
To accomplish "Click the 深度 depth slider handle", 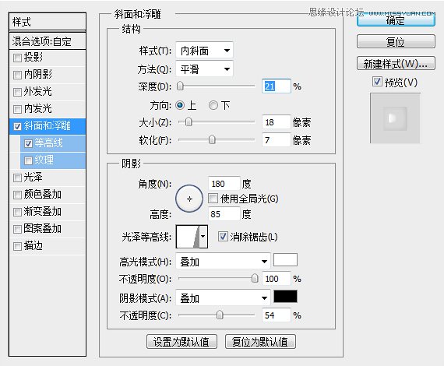I will (180, 86).
